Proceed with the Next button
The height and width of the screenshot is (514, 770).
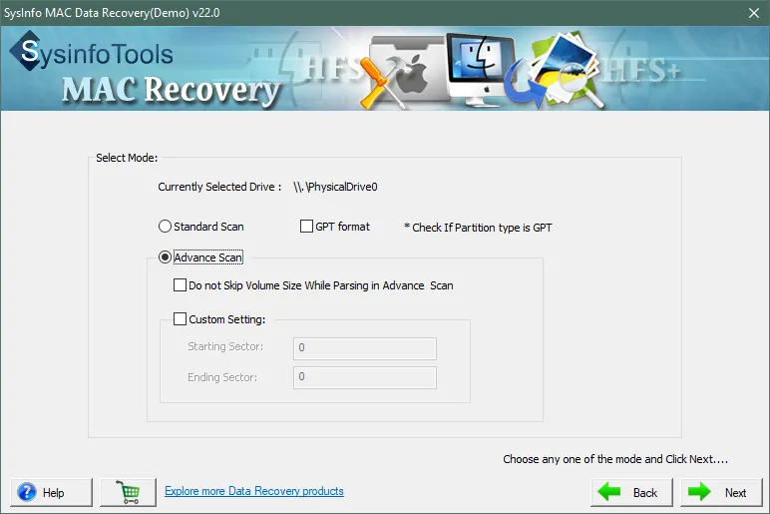[720, 492]
